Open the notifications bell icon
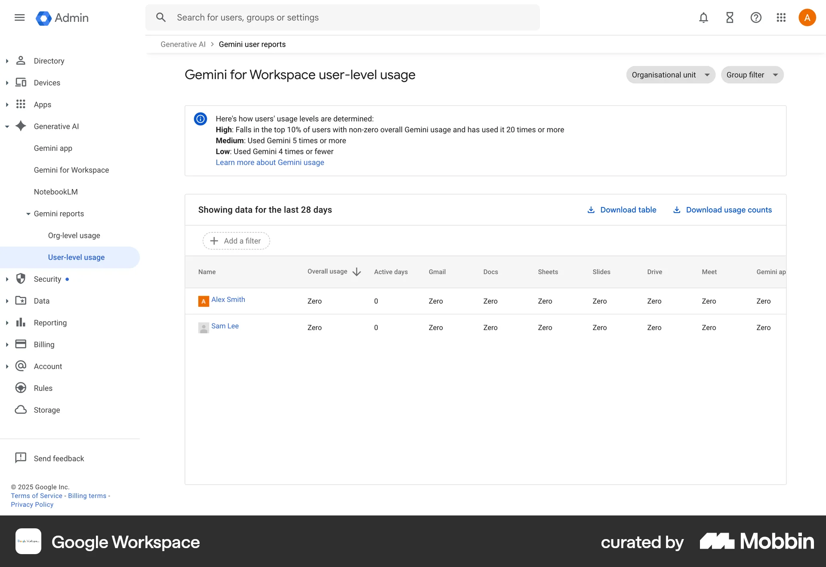This screenshot has width=826, height=567. 703,18
